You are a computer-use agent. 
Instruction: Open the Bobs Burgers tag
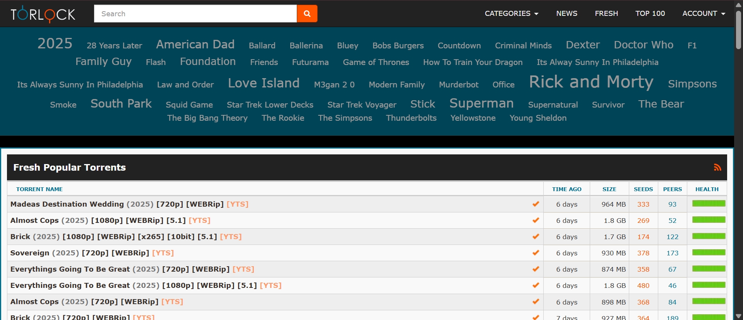398,45
